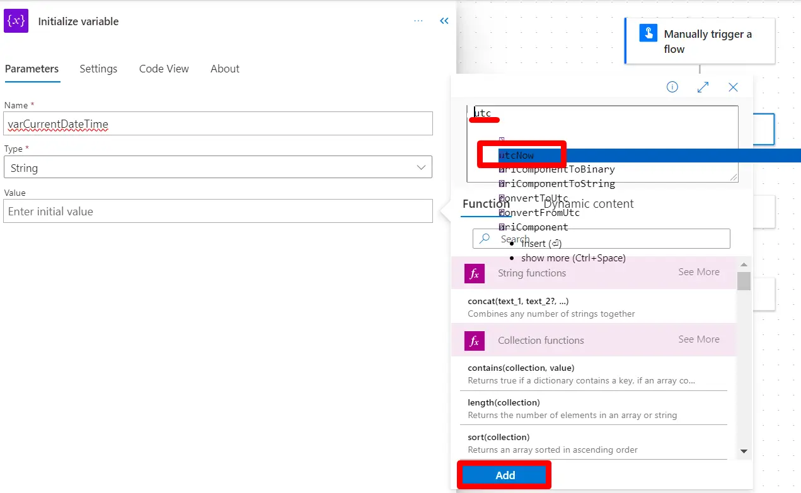Viewport: 801px width, 493px height.
Task: Click the Initialize variable purple icon
Action: point(16,21)
